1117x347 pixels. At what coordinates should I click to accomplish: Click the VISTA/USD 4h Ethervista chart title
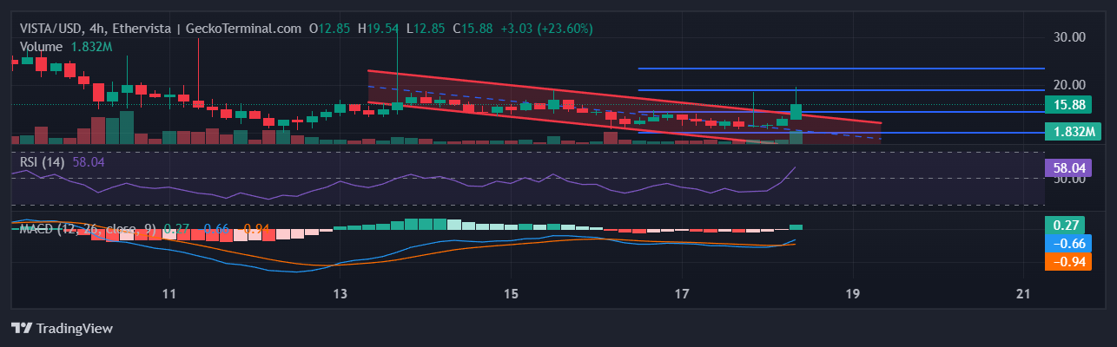click(x=161, y=28)
